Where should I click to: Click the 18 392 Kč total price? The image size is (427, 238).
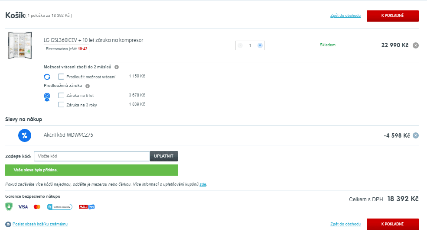coord(403,199)
